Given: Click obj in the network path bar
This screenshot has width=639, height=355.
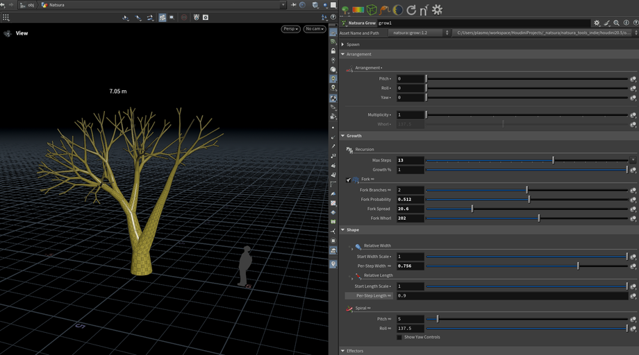Looking at the screenshot, I should point(31,5).
